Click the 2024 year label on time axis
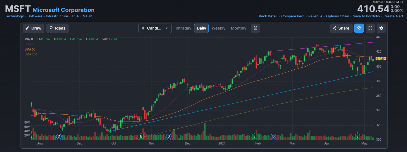 [x=222, y=143]
